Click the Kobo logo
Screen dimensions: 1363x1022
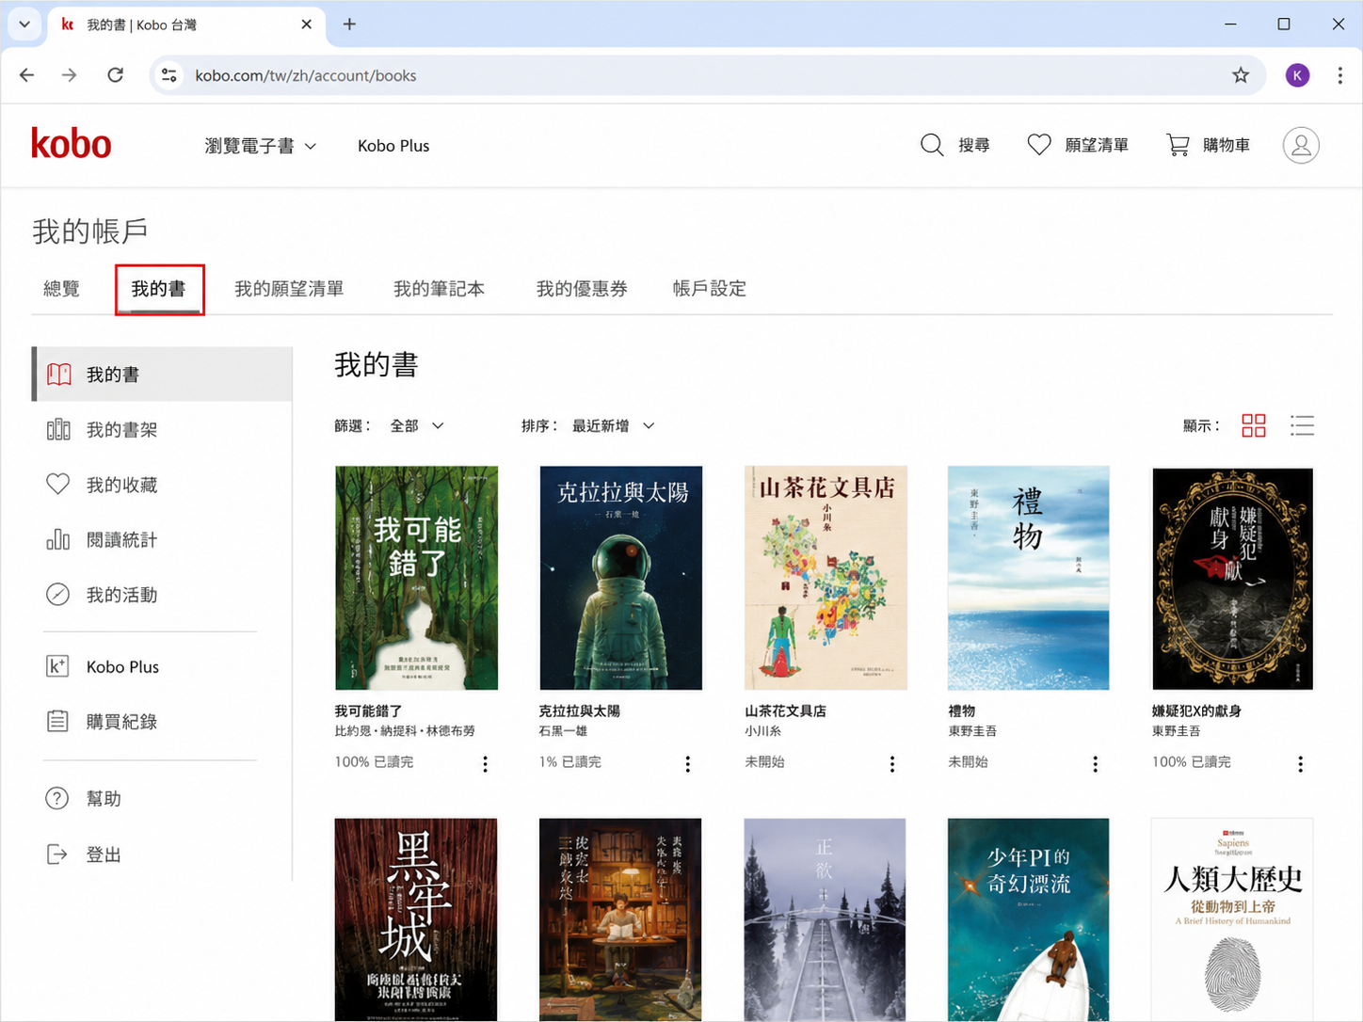point(72,144)
